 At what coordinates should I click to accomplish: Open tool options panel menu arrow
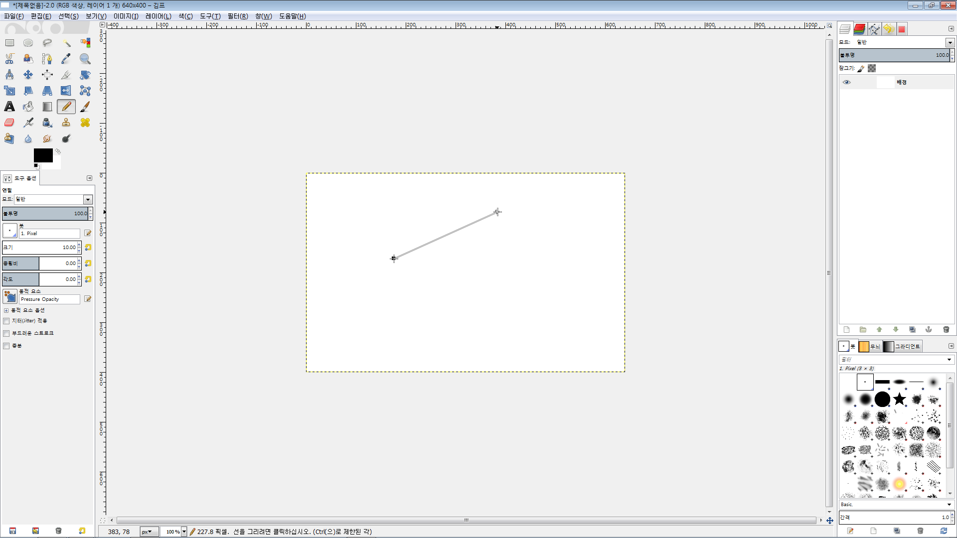[x=89, y=178]
